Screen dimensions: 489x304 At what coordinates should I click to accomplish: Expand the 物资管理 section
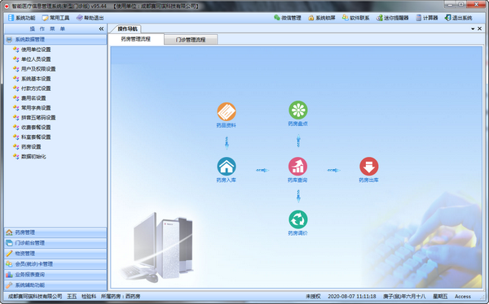pyautogui.click(x=55, y=254)
